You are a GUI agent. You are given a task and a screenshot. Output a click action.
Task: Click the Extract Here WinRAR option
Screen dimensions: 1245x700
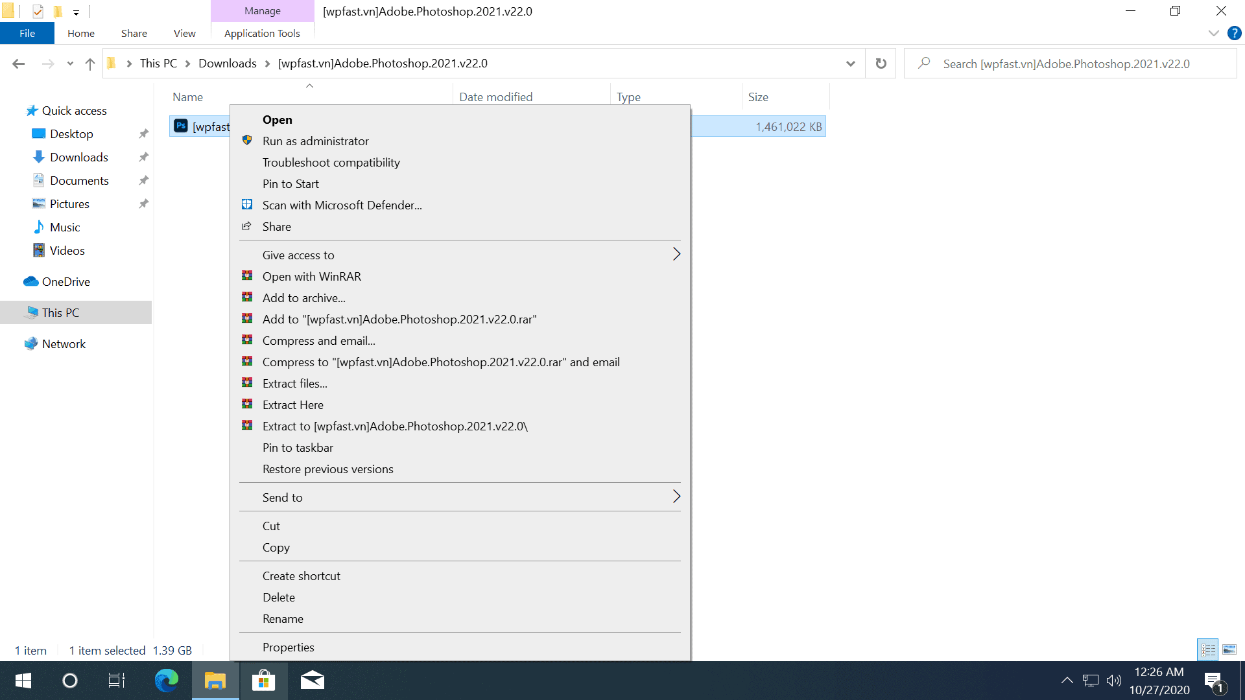(292, 405)
